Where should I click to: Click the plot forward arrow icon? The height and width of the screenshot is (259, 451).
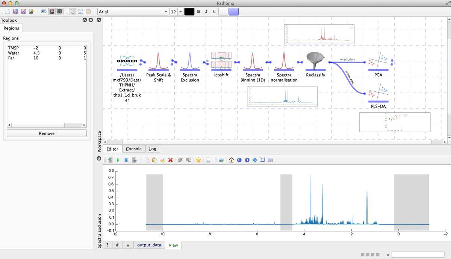point(247,160)
